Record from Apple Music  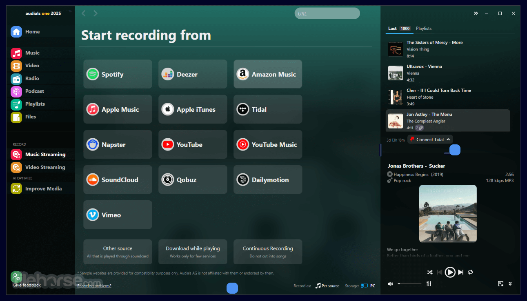point(118,109)
